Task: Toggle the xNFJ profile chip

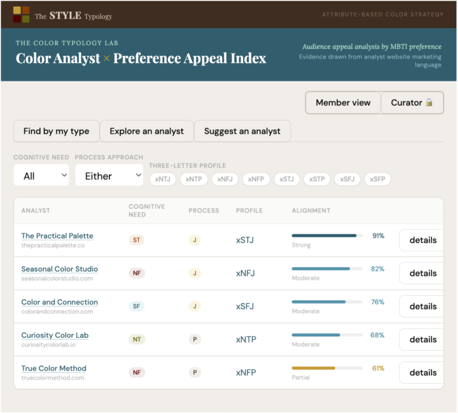Action: coord(225,179)
